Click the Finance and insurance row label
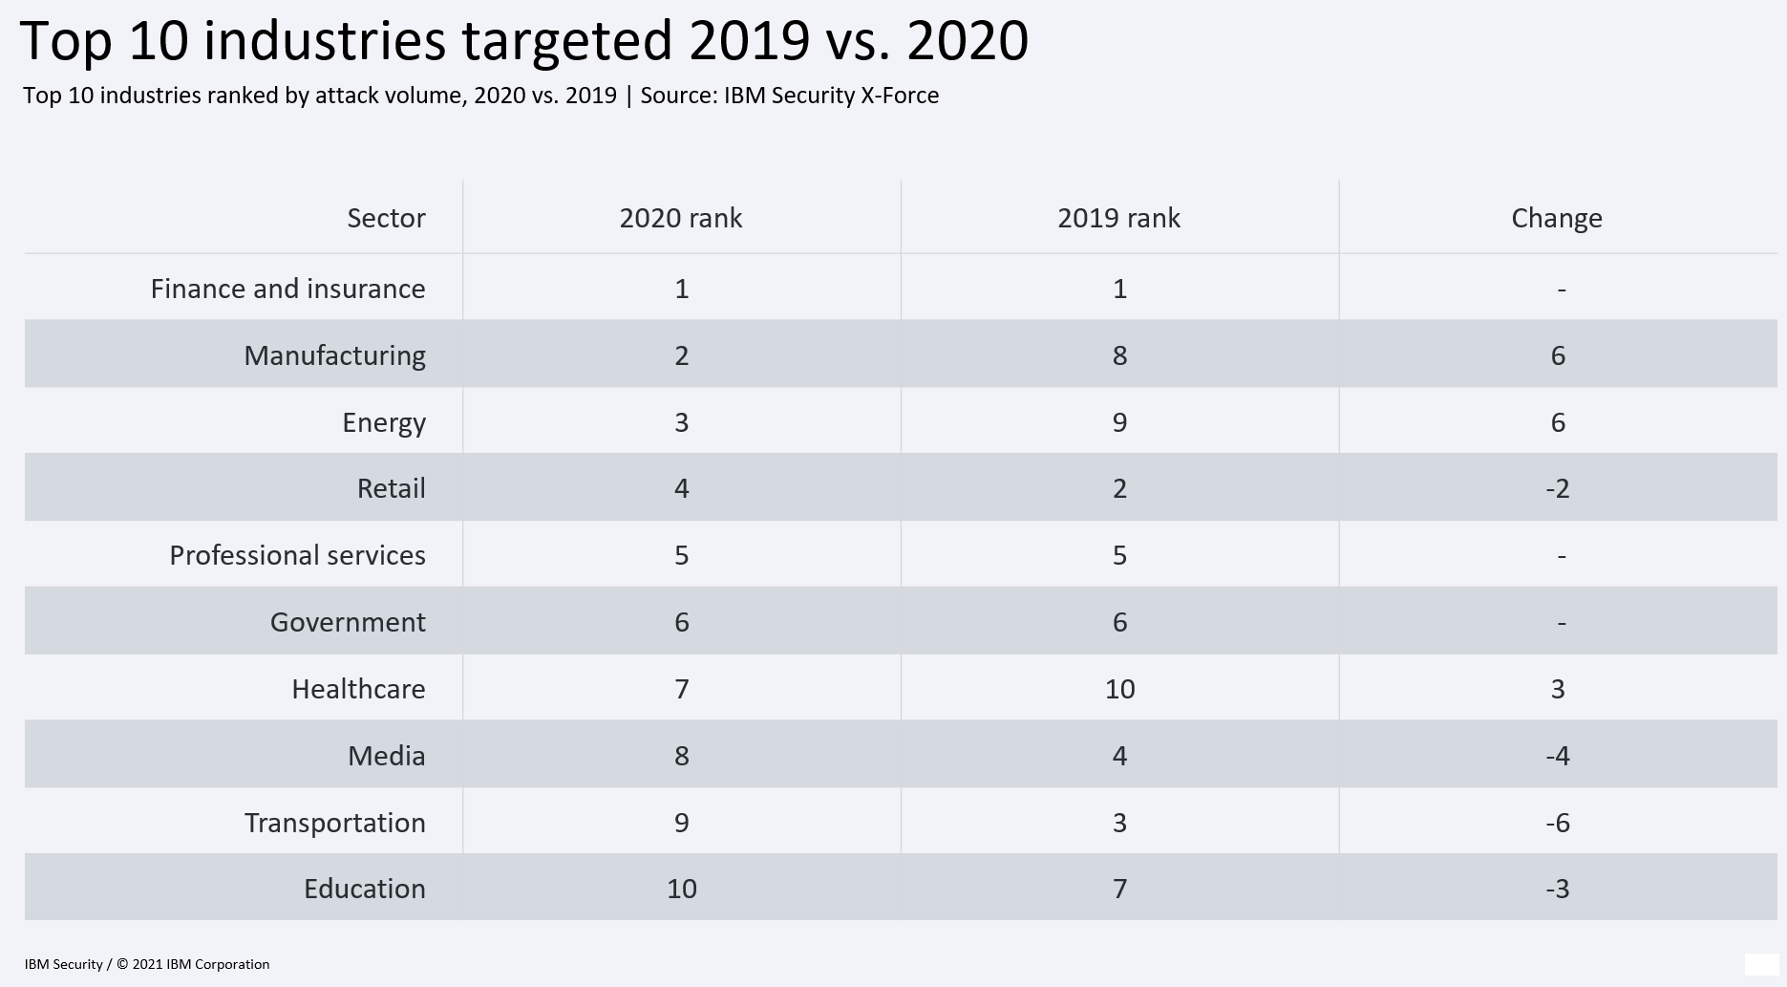The image size is (1787, 987). (x=287, y=289)
